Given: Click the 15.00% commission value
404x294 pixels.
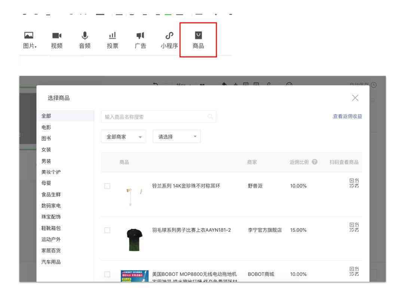Looking at the screenshot, I should [299, 230].
